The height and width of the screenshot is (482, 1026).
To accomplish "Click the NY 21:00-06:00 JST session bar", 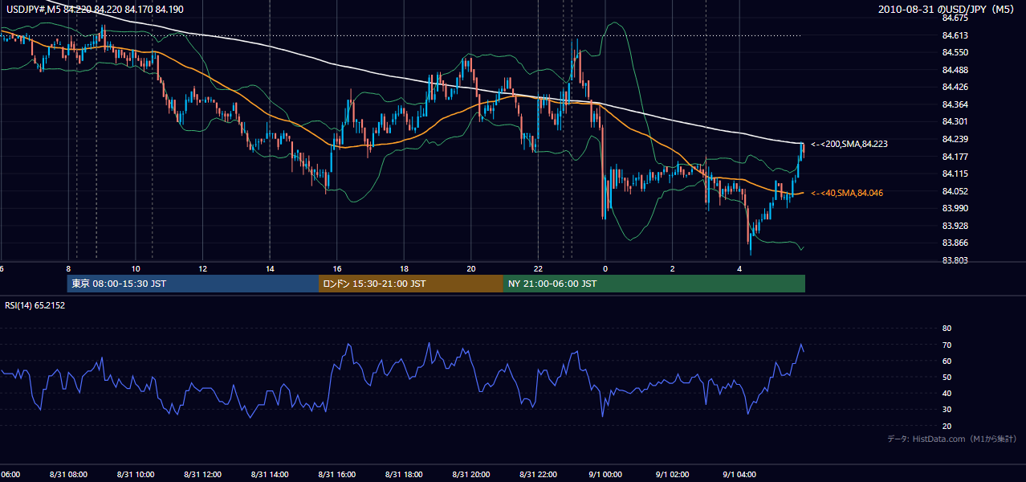I will [654, 284].
